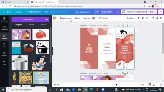Open Chrome from the taskbar
Screen dimensions: 164x92
pyautogui.click(x=85, y=90)
